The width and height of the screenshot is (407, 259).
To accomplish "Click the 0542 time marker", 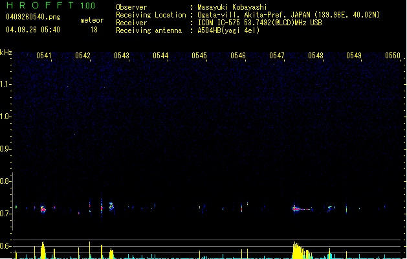I will coord(83,56).
